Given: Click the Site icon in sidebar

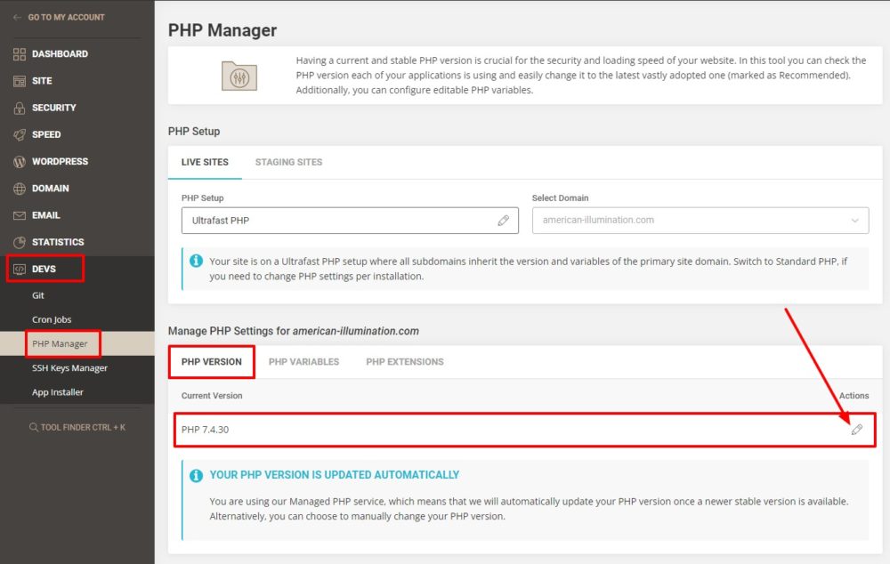Looking at the screenshot, I should click(x=18, y=81).
